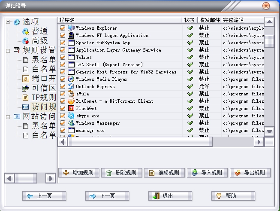This screenshot has width=280, height=211.
Task: Click the document icon beside 白名单 under 规则设置
Action: [x=26, y=69]
